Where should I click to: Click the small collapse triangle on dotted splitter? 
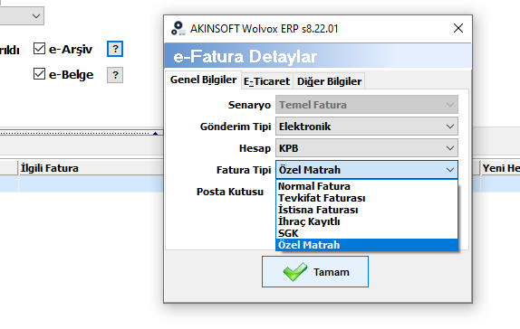(x=155, y=134)
